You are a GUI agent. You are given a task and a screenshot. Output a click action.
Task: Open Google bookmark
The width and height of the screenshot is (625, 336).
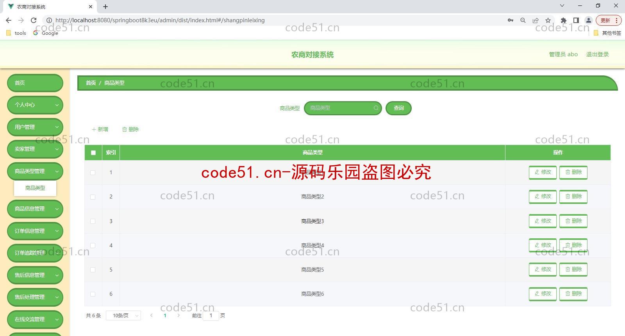click(46, 33)
